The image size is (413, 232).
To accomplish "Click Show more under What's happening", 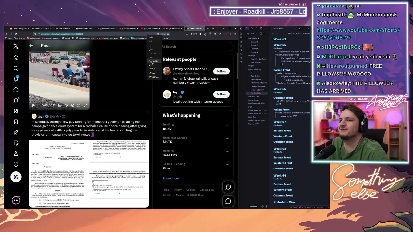I will click(x=171, y=179).
